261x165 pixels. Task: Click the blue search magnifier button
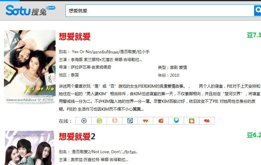coord(257,11)
